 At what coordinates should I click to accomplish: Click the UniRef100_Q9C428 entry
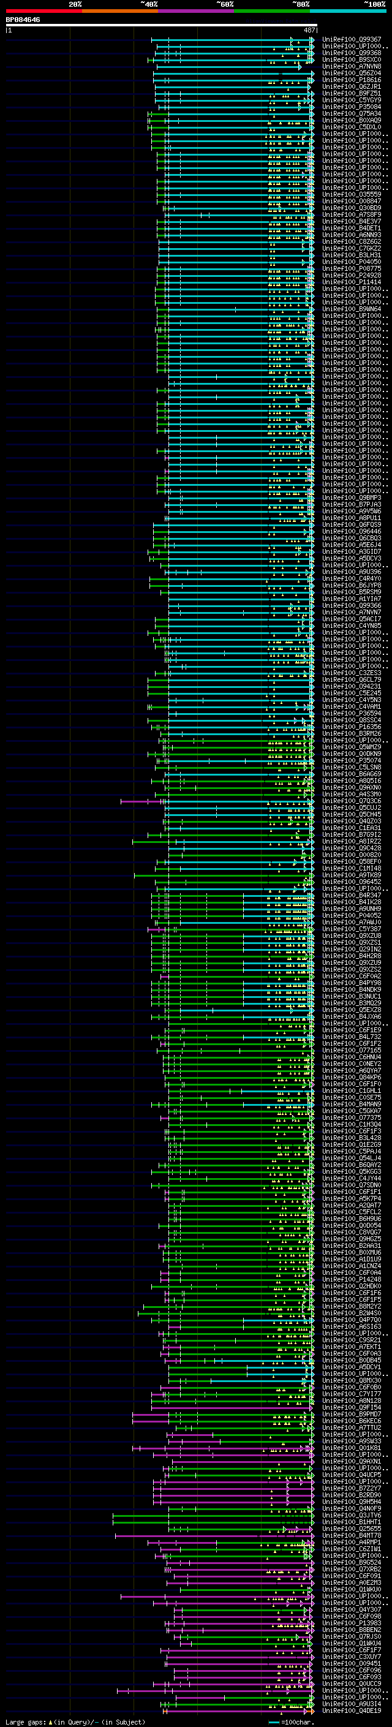click(x=352, y=848)
